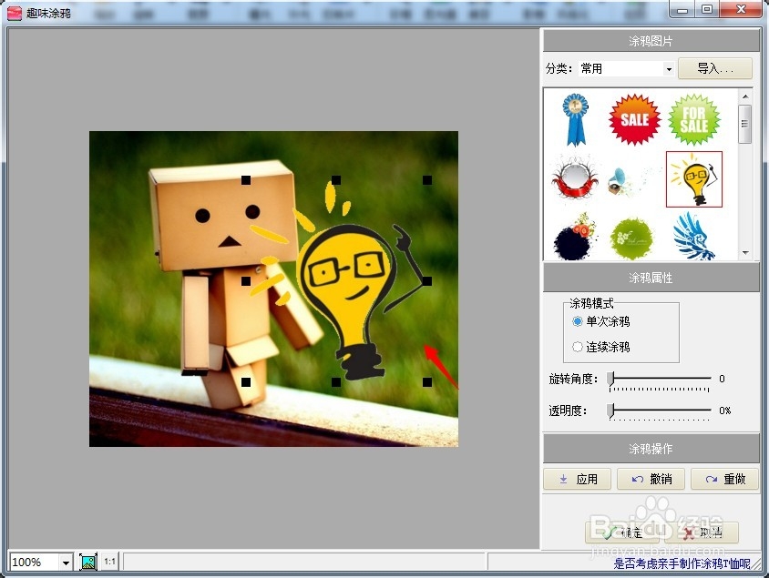Select the silver plate with red ribbon sticker
Image resolution: width=769 pixels, height=578 pixels.
(574, 177)
